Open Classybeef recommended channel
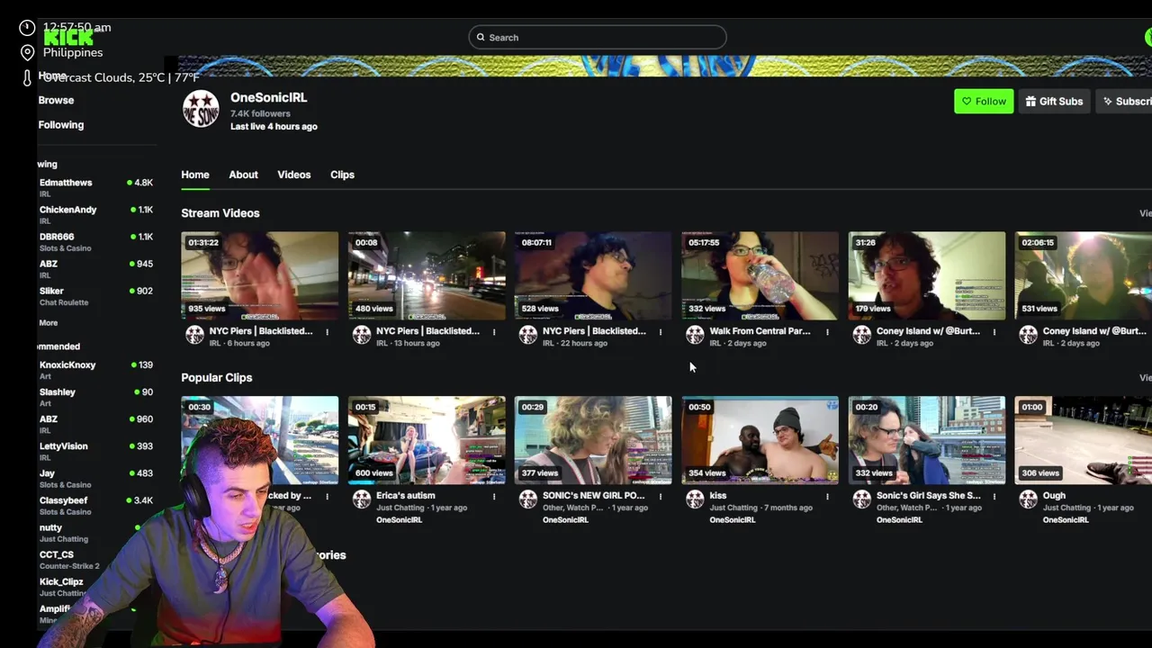This screenshot has width=1152, height=648. coord(96,505)
